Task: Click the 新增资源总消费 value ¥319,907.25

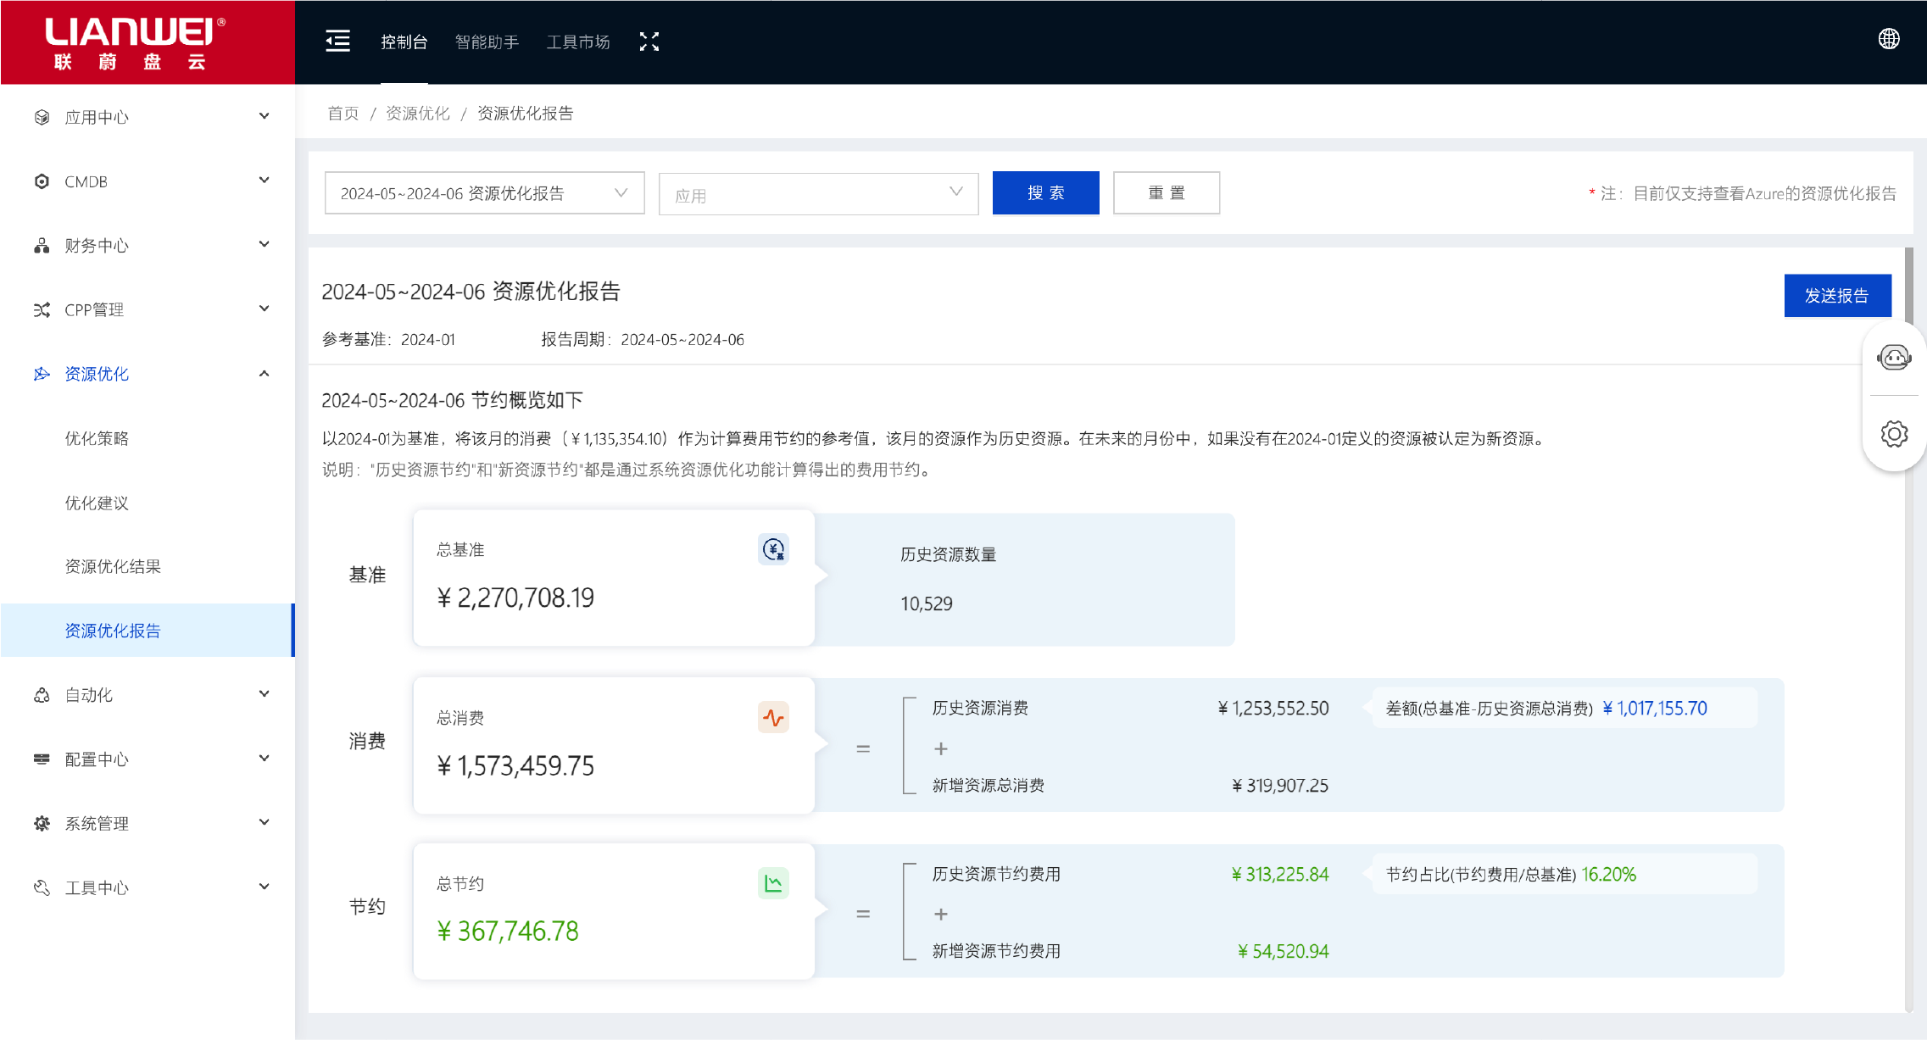Action: (x=1280, y=786)
